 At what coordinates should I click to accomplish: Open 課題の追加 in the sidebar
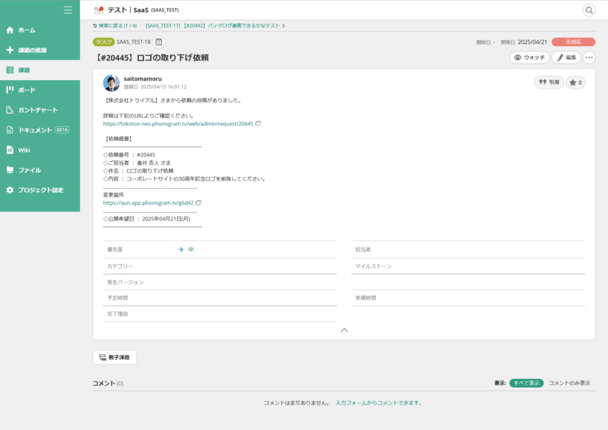[40, 50]
